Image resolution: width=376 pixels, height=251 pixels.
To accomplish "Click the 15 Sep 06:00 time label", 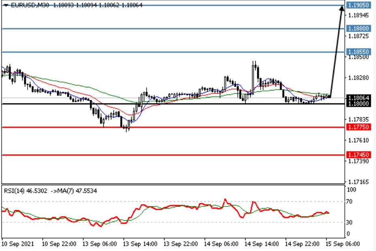I will (343, 244).
